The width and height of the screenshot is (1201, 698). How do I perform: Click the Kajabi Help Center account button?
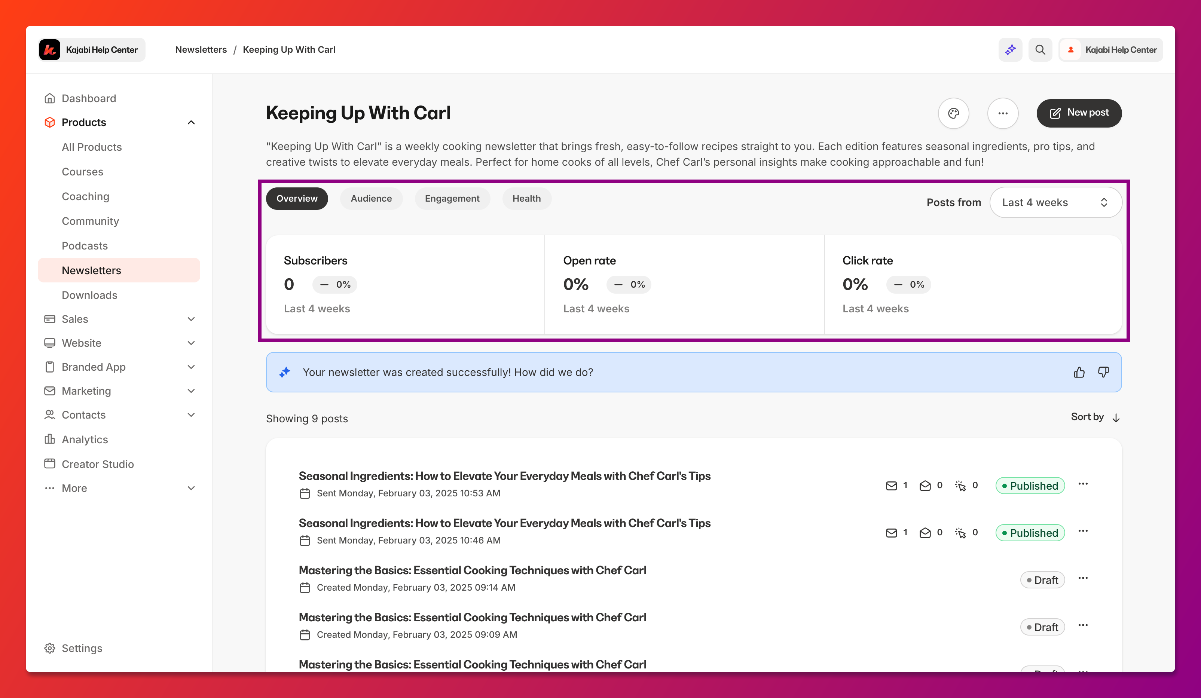tap(1110, 49)
